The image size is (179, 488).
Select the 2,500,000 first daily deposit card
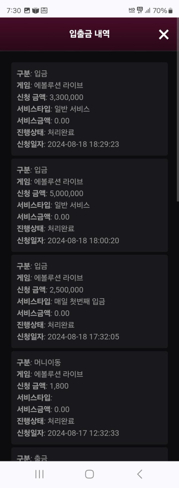pos(89,301)
